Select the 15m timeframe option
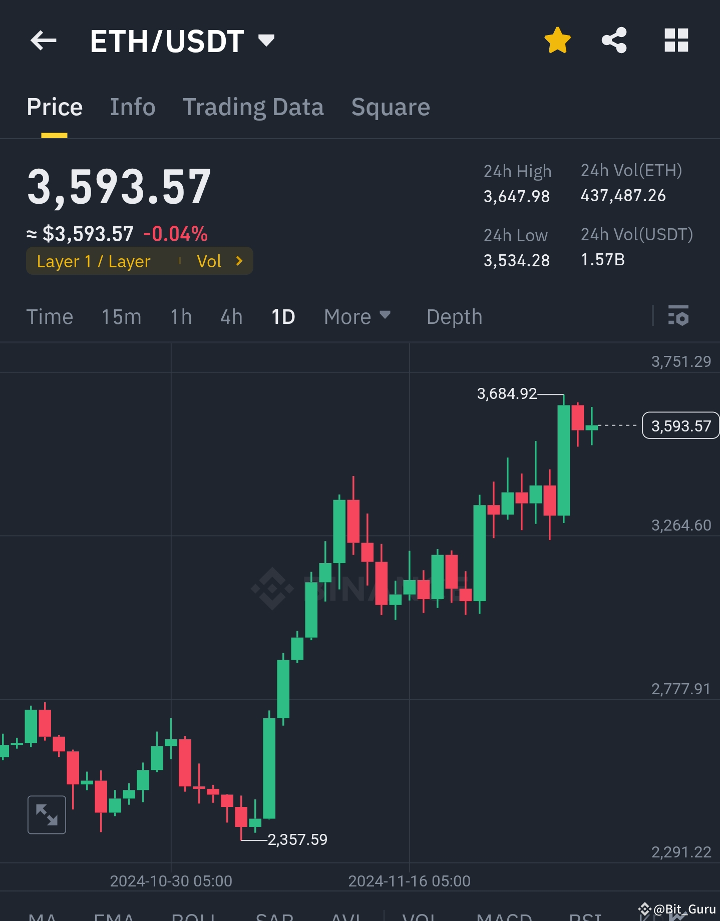The image size is (720, 921). 121,316
